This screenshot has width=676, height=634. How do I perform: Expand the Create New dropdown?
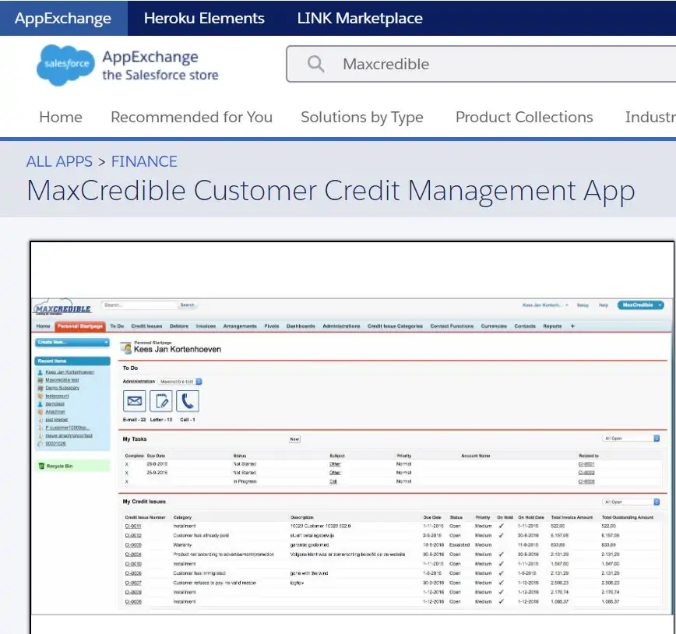click(x=72, y=342)
